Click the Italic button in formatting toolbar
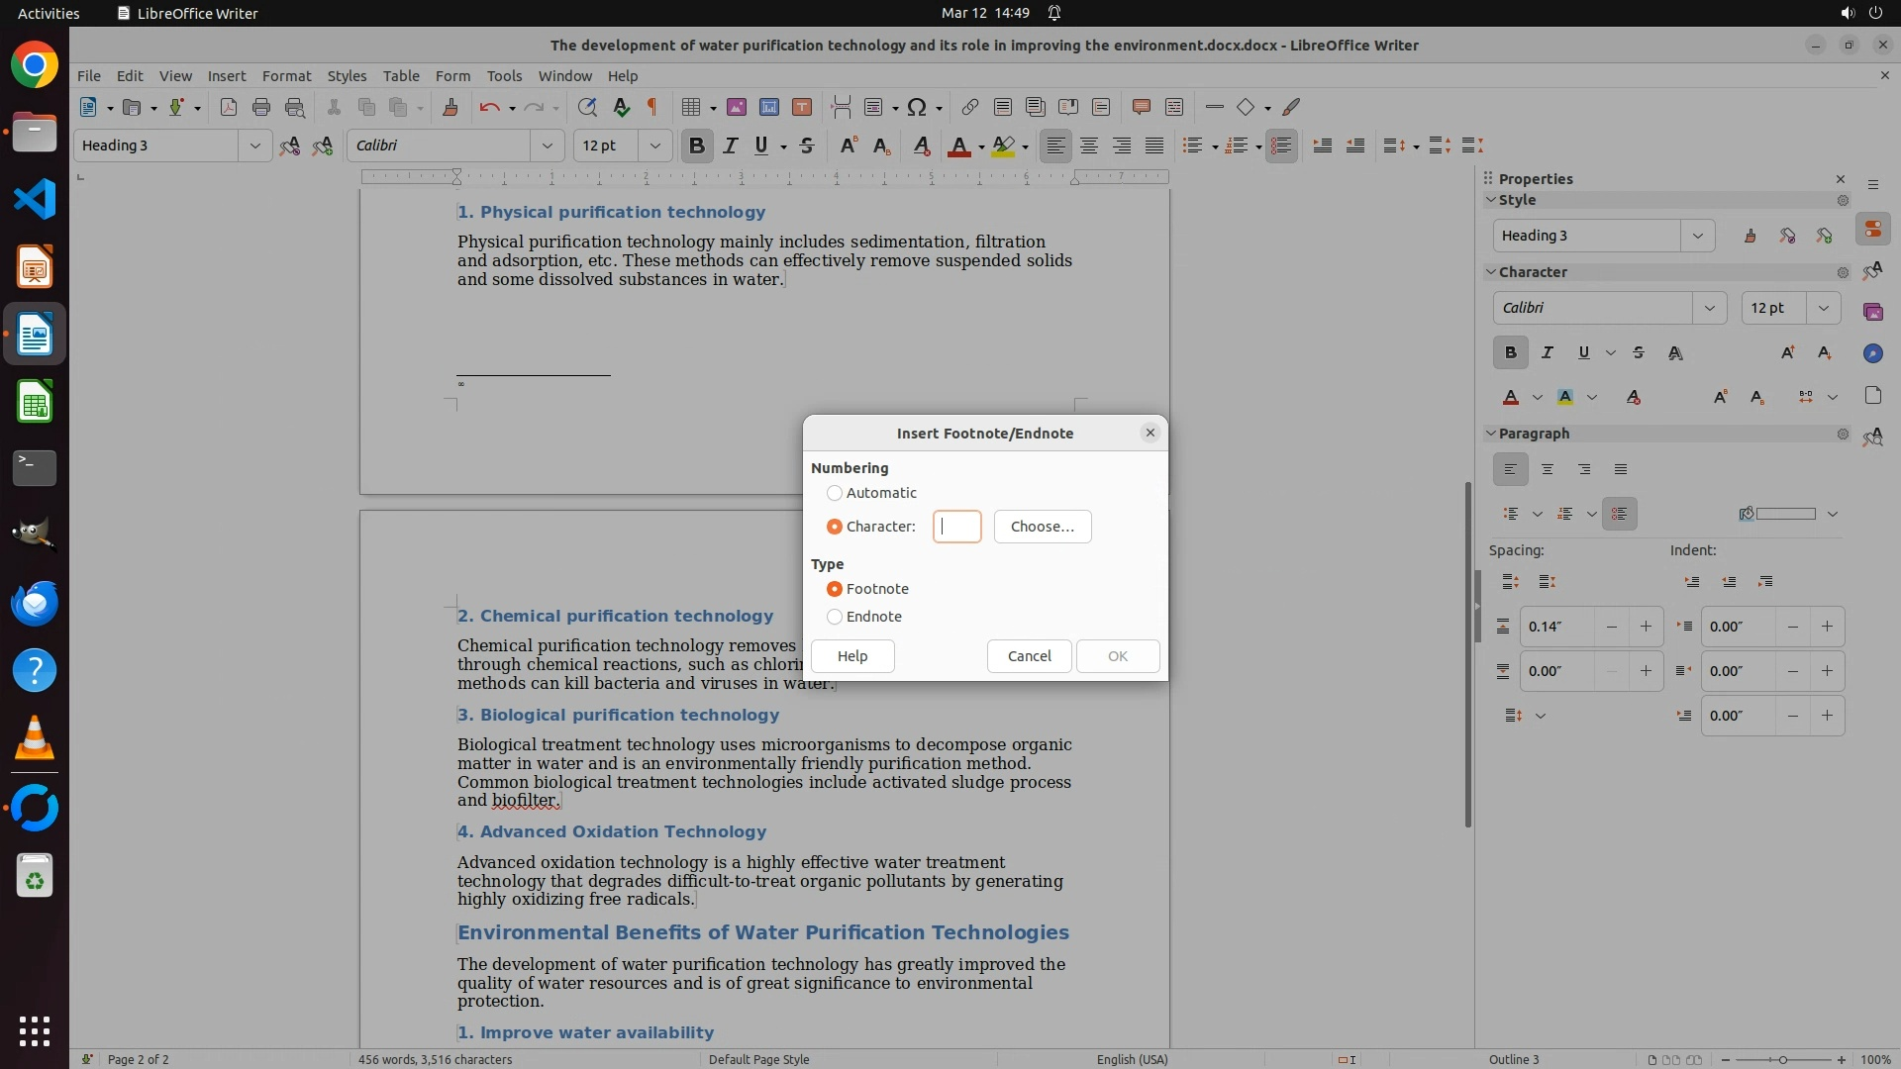 click(x=731, y=146)
